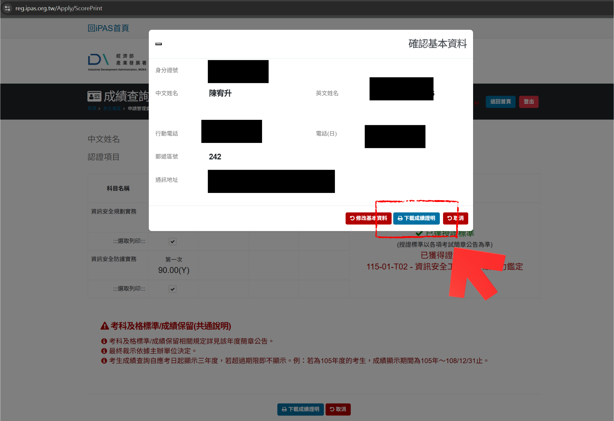Click the 郵遞區號 label in dialog
Image resolution: width=614 pixels, height=421 pixels.
click(x=167, y=157)
